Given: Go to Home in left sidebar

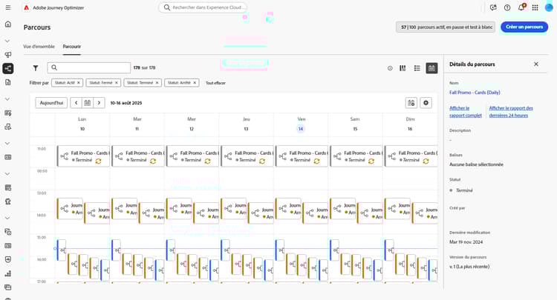Looking at the screenshot, I should pyautogui.click(x=8, y=24).
